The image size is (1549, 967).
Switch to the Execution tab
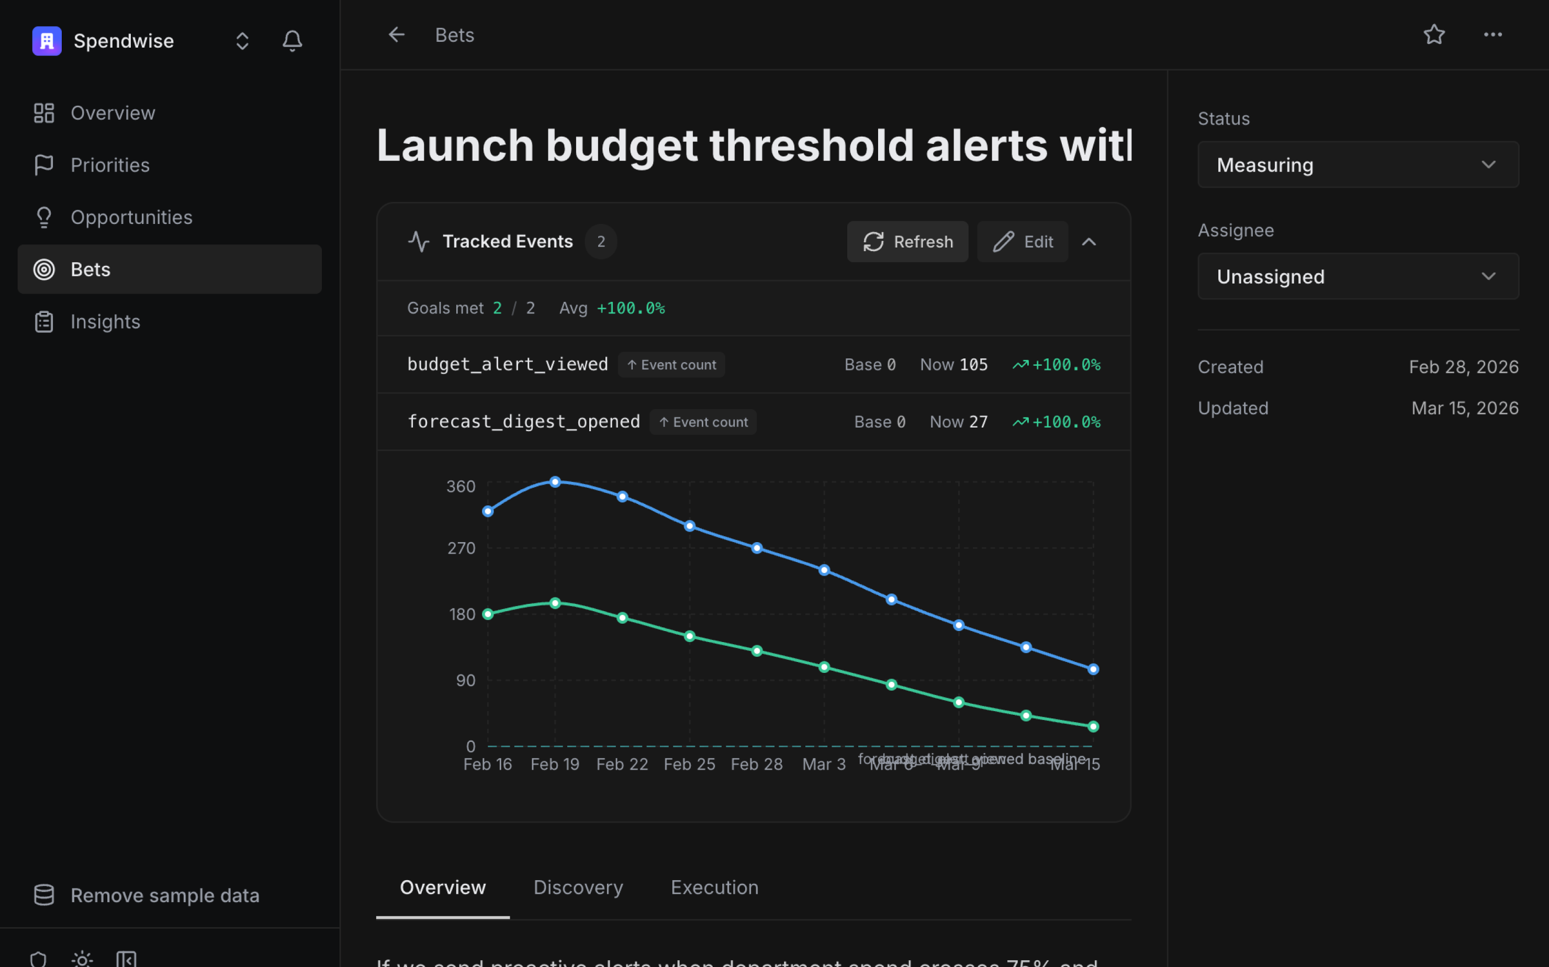point(714,887)
